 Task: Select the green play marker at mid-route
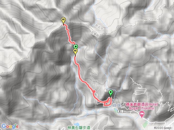[76, 46]
